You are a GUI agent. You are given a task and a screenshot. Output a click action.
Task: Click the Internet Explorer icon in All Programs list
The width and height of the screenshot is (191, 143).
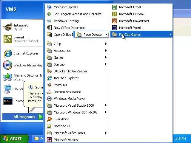(x=49, y=78)
